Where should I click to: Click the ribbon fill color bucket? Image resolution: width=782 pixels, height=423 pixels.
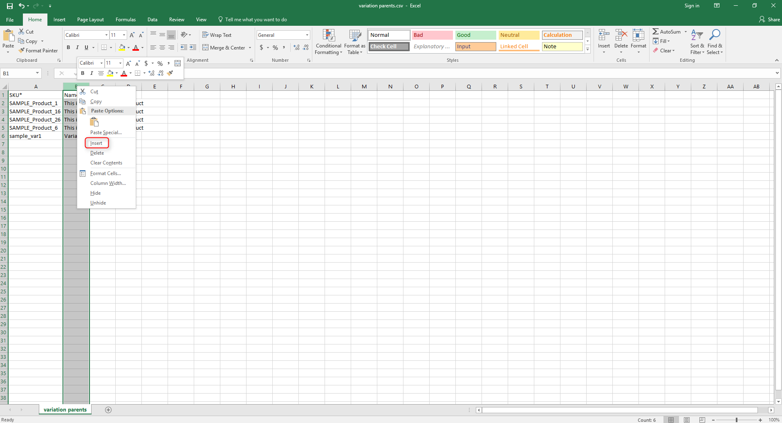coord(122,47)
